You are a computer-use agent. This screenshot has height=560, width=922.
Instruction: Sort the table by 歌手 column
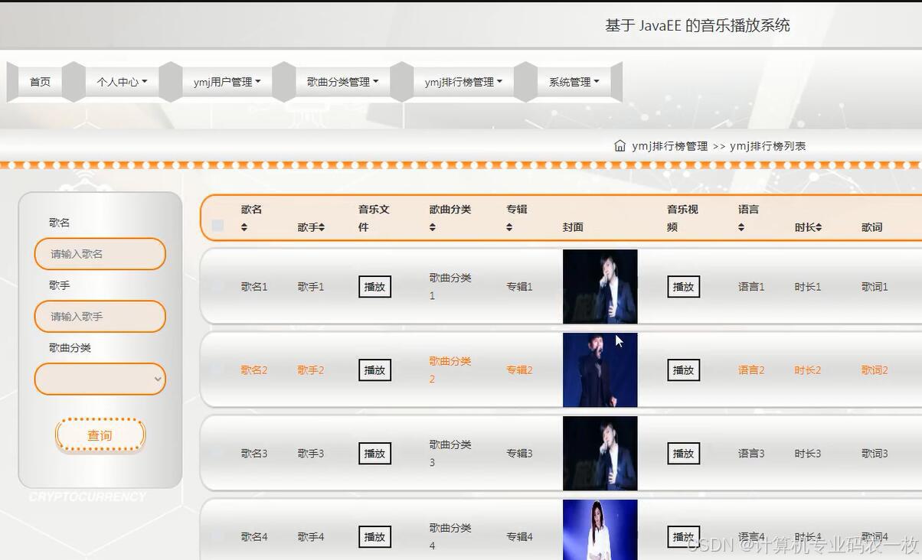pyautogui.click(x=322, y=227)
